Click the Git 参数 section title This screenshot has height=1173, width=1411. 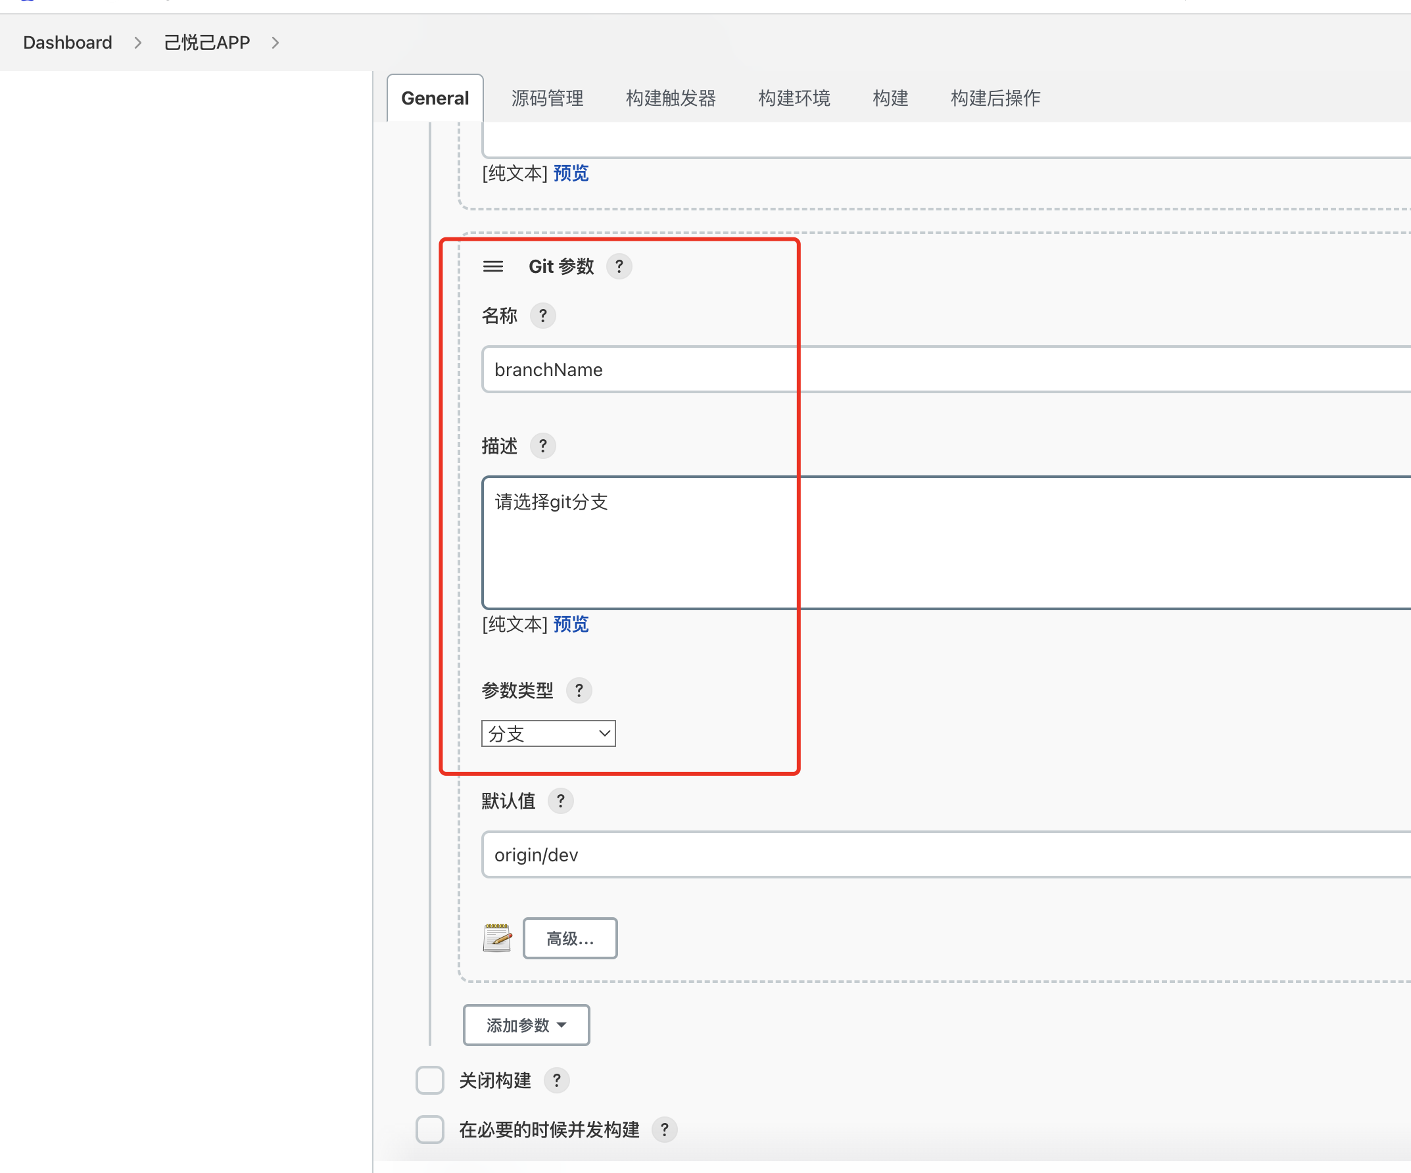point(561,267)
